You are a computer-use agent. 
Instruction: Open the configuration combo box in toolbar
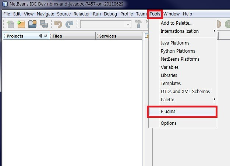pos(106,24)
